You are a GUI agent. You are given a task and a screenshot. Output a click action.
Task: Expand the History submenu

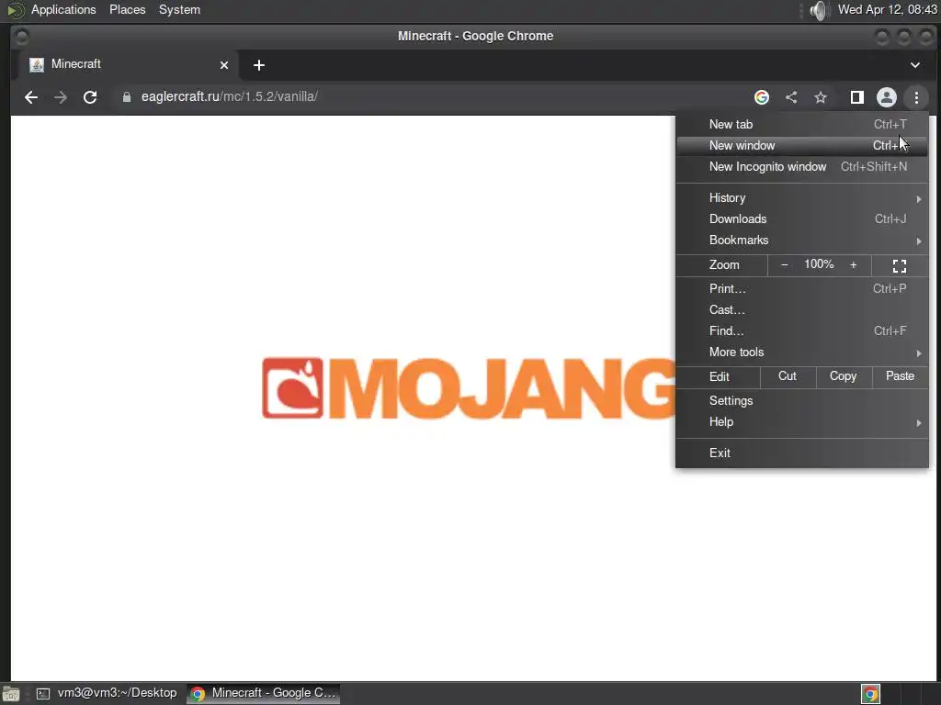pos(801,198)
